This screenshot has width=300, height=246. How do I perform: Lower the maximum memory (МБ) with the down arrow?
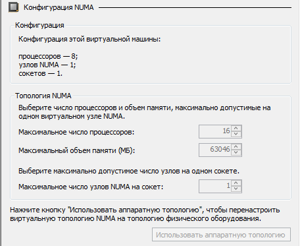click(236, 153)
